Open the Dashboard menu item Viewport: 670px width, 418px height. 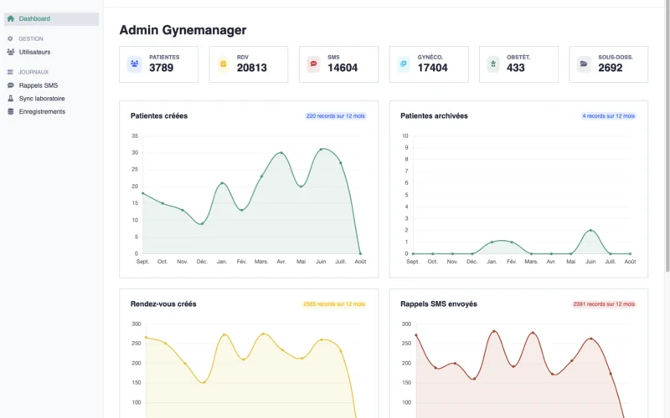tap(51, 18)
